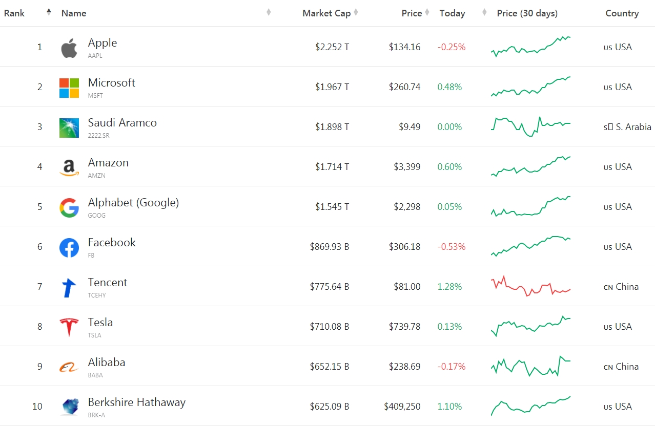The height and width of the screenshot is (426, 655).
Task: Sort table using Name sort arrows
Action: (x=269, y=12)
